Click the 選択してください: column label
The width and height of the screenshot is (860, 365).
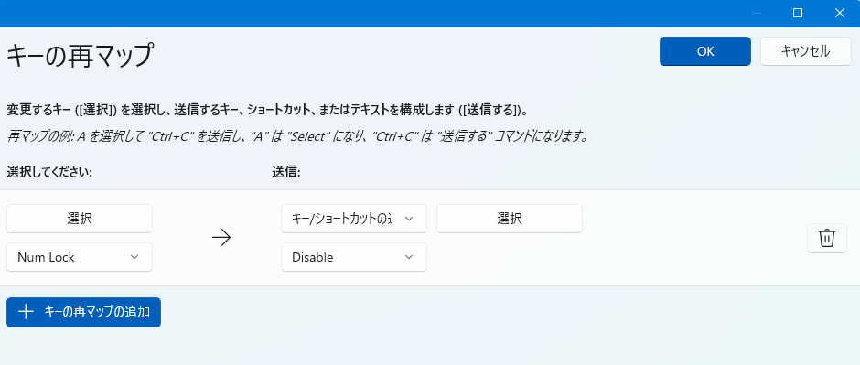click(x=49, y=172)
